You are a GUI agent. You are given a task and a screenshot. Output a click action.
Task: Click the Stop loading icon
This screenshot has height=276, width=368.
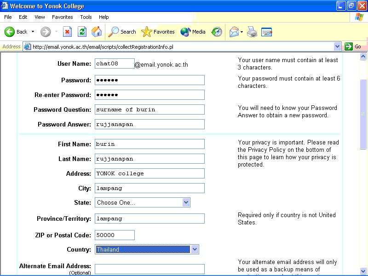67,32
